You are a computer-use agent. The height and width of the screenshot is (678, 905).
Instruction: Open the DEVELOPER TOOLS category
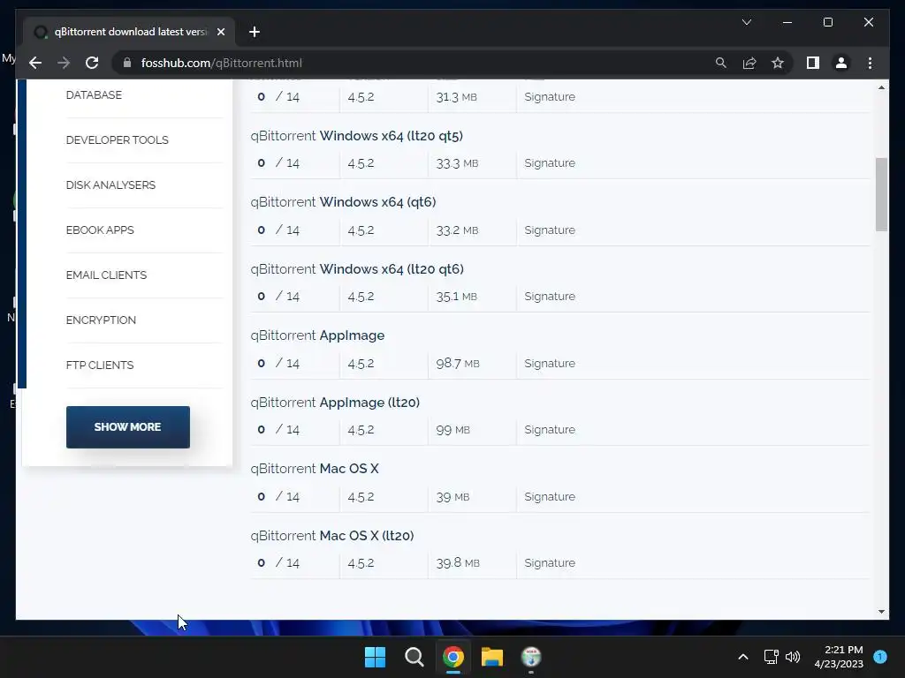pyautogui.click(x=118, y=140)
